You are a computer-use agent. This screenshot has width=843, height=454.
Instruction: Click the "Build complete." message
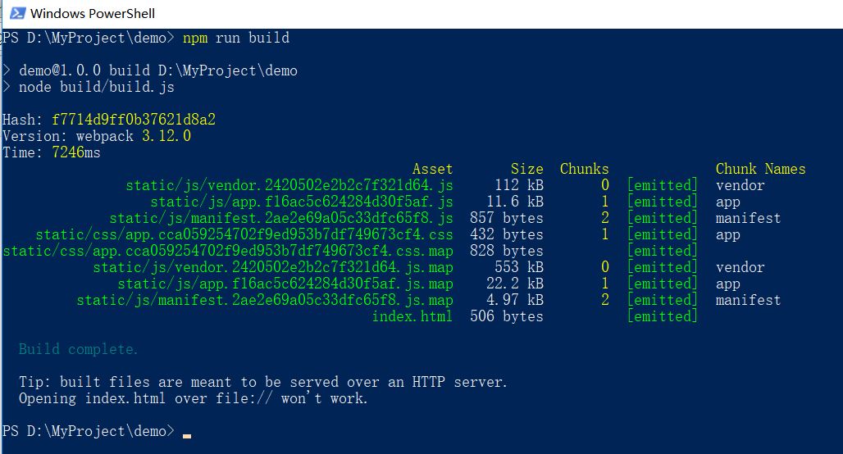[79, 349]
